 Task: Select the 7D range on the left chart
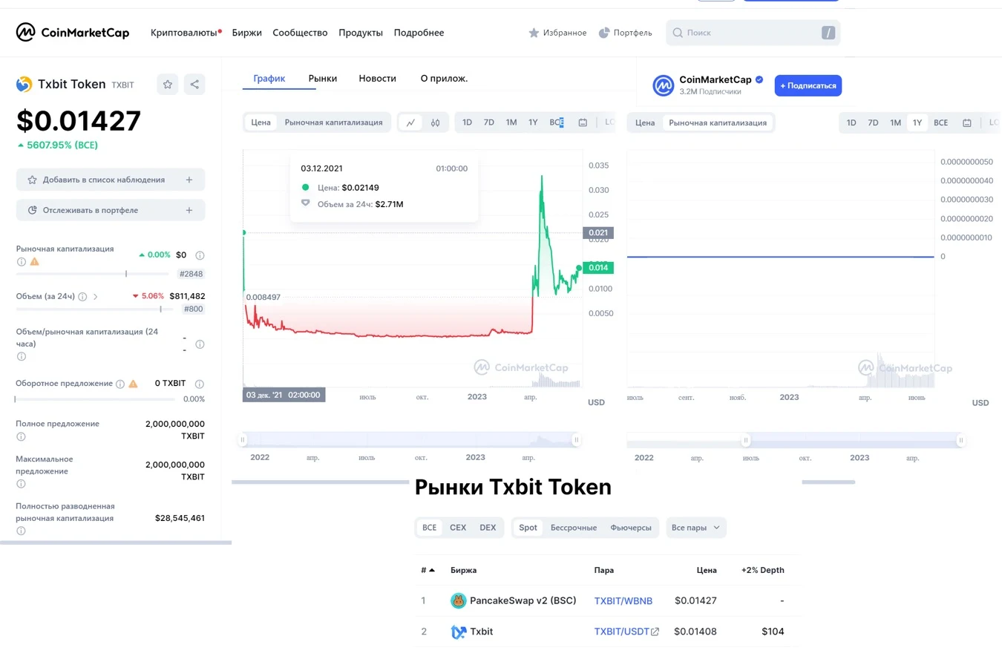tap(489, 122)
